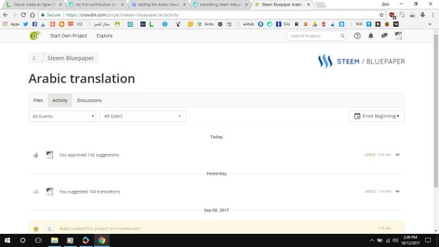Select the Activity tab
Screen dimensions: 439x247
[x=60, y=100]
